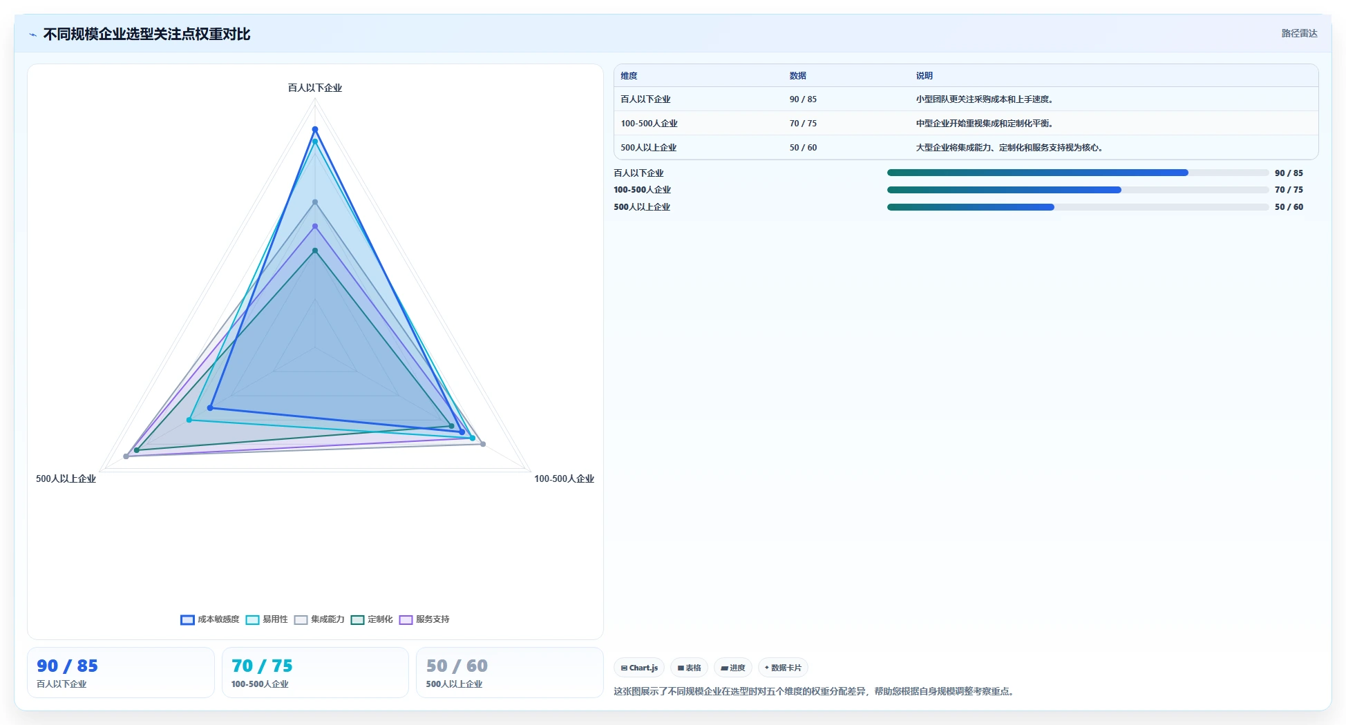Click table cell 70 / 75
The image size is (1346, 725).
pyautogui.click(x=803, y=124)
